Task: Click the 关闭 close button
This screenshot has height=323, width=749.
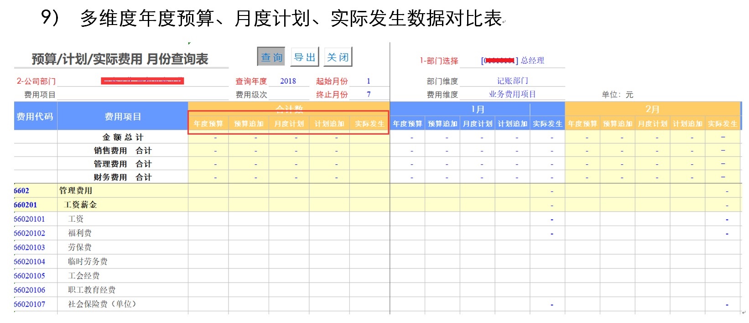Action: click(x=338, y=57)
